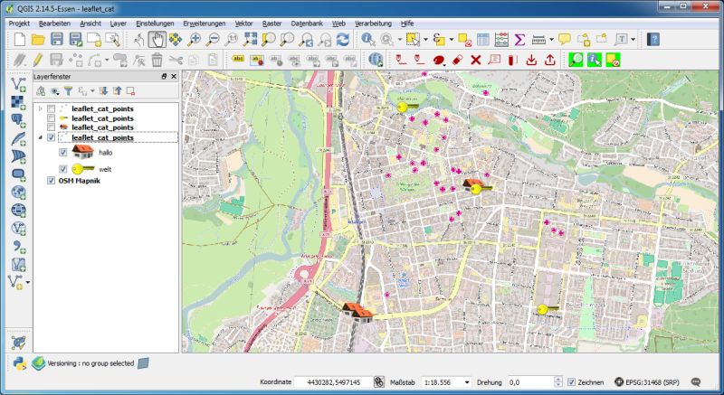Open the blue Help book icon
Image resolution: width=724 pixels, height=395 pixels.
click(x=653, y=39)
